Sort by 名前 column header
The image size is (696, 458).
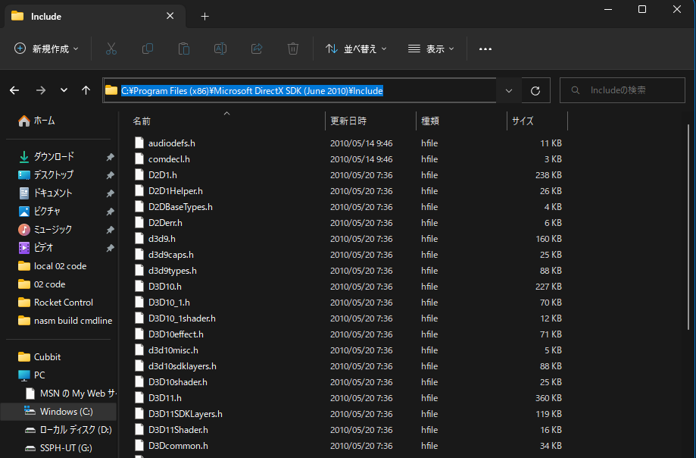(x=226, y=121)
